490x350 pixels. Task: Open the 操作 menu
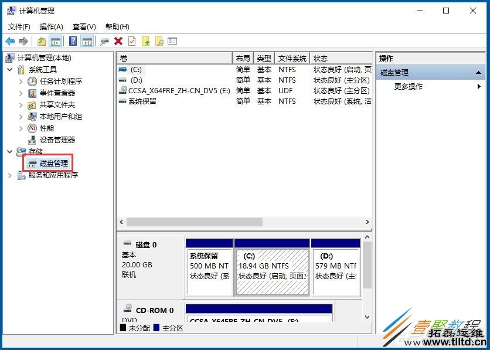[51, 26]
